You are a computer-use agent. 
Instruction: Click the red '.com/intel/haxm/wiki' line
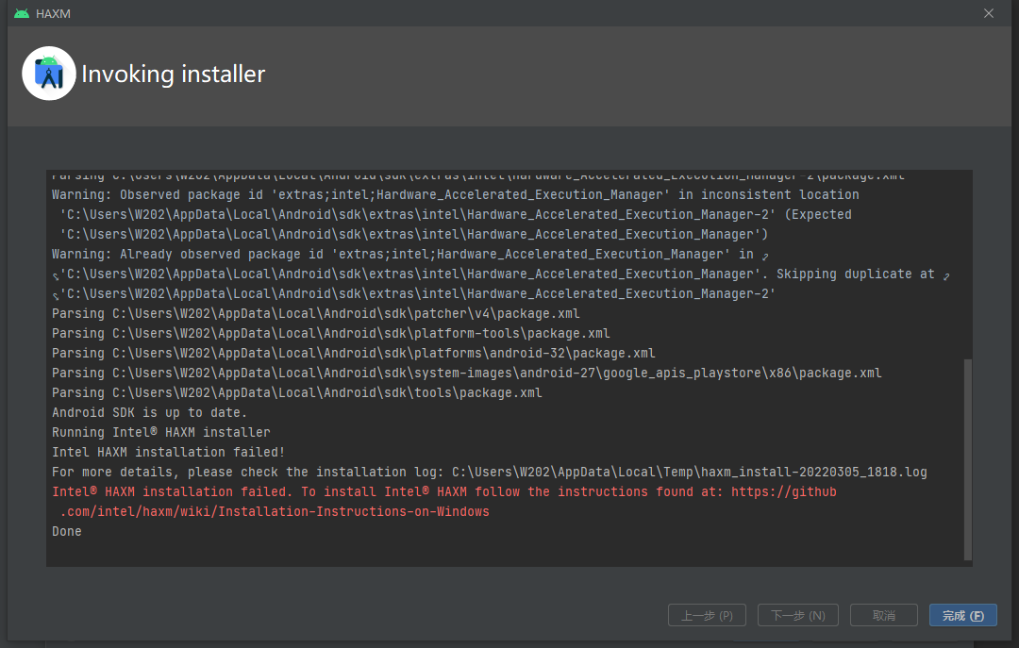pyautogui.click(x=275, y=511)
